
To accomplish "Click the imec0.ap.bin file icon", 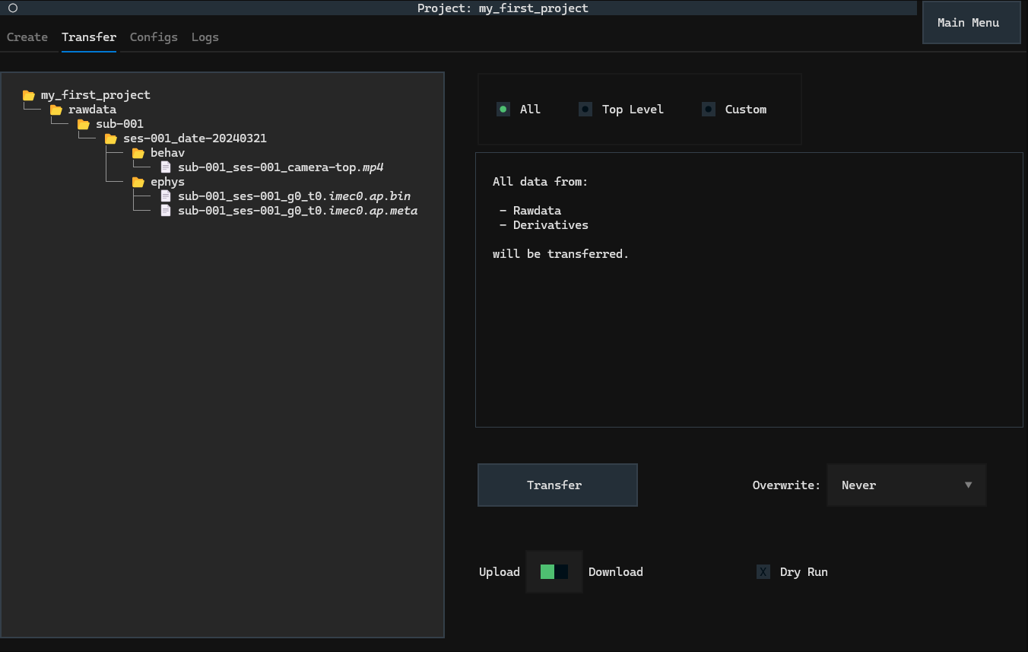I will (166, 196).
